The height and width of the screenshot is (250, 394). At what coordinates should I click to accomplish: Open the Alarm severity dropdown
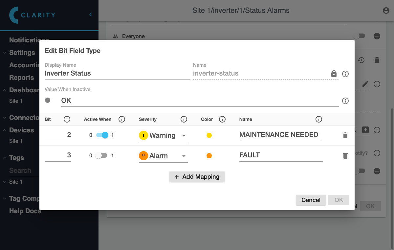tap(163, 156)
